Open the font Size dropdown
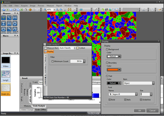This screenshot has width=164, height=116. (x=151, y=94)
